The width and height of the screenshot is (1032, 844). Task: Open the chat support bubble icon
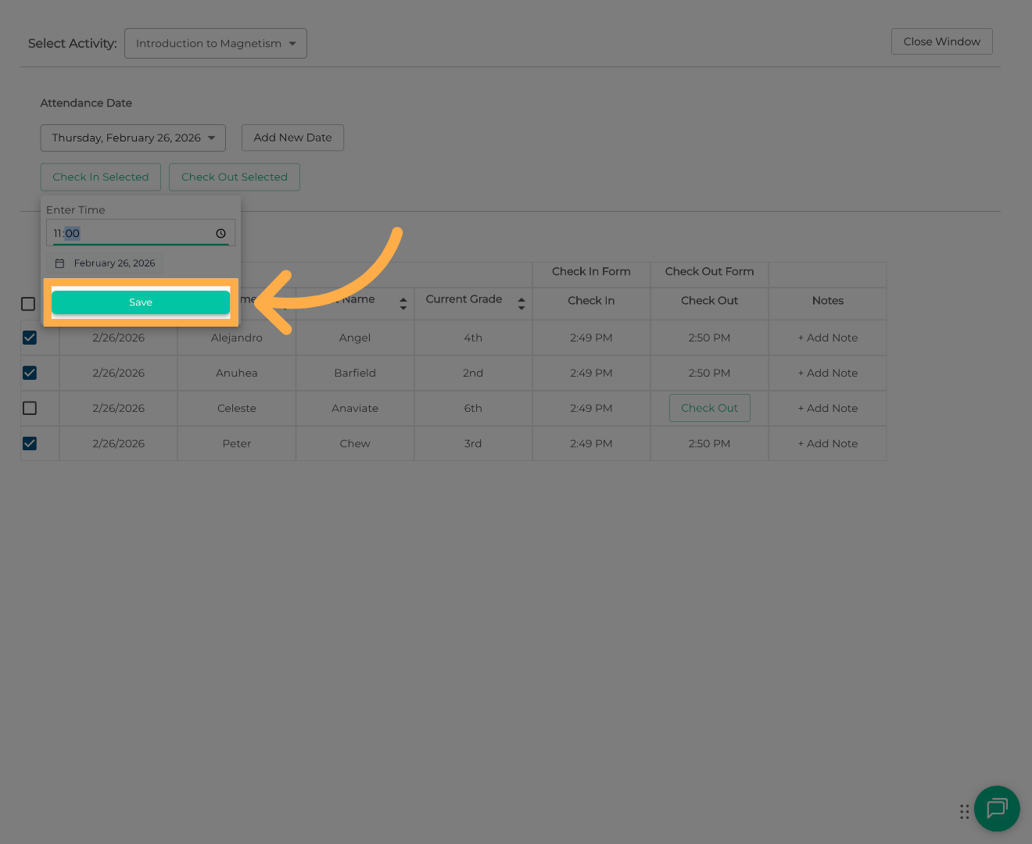997,809
